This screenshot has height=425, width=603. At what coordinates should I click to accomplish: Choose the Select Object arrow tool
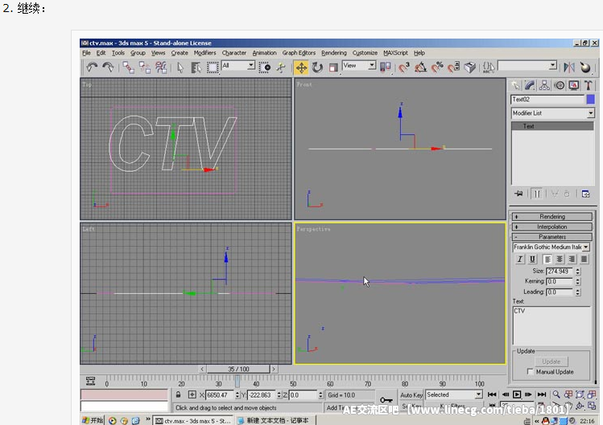180,67
